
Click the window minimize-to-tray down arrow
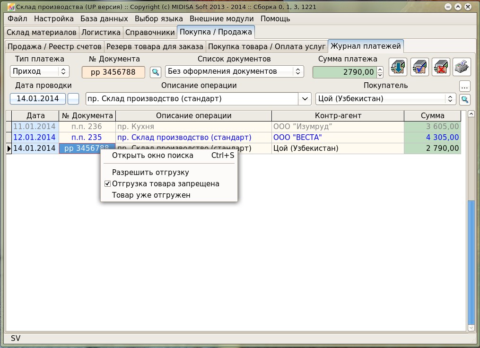click(448, 7)
